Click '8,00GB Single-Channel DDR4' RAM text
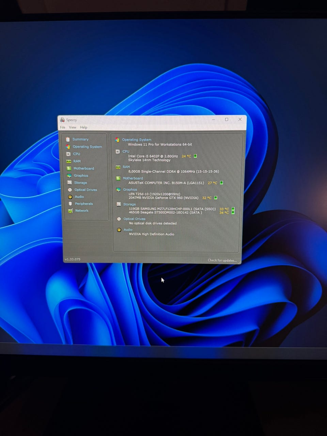 152,171
